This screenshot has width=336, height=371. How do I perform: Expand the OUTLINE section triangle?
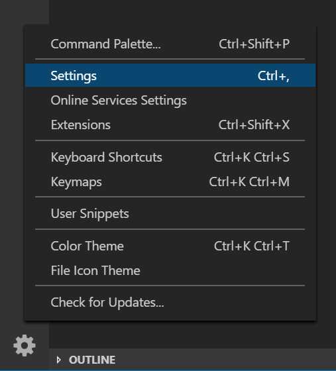[59, 360]
